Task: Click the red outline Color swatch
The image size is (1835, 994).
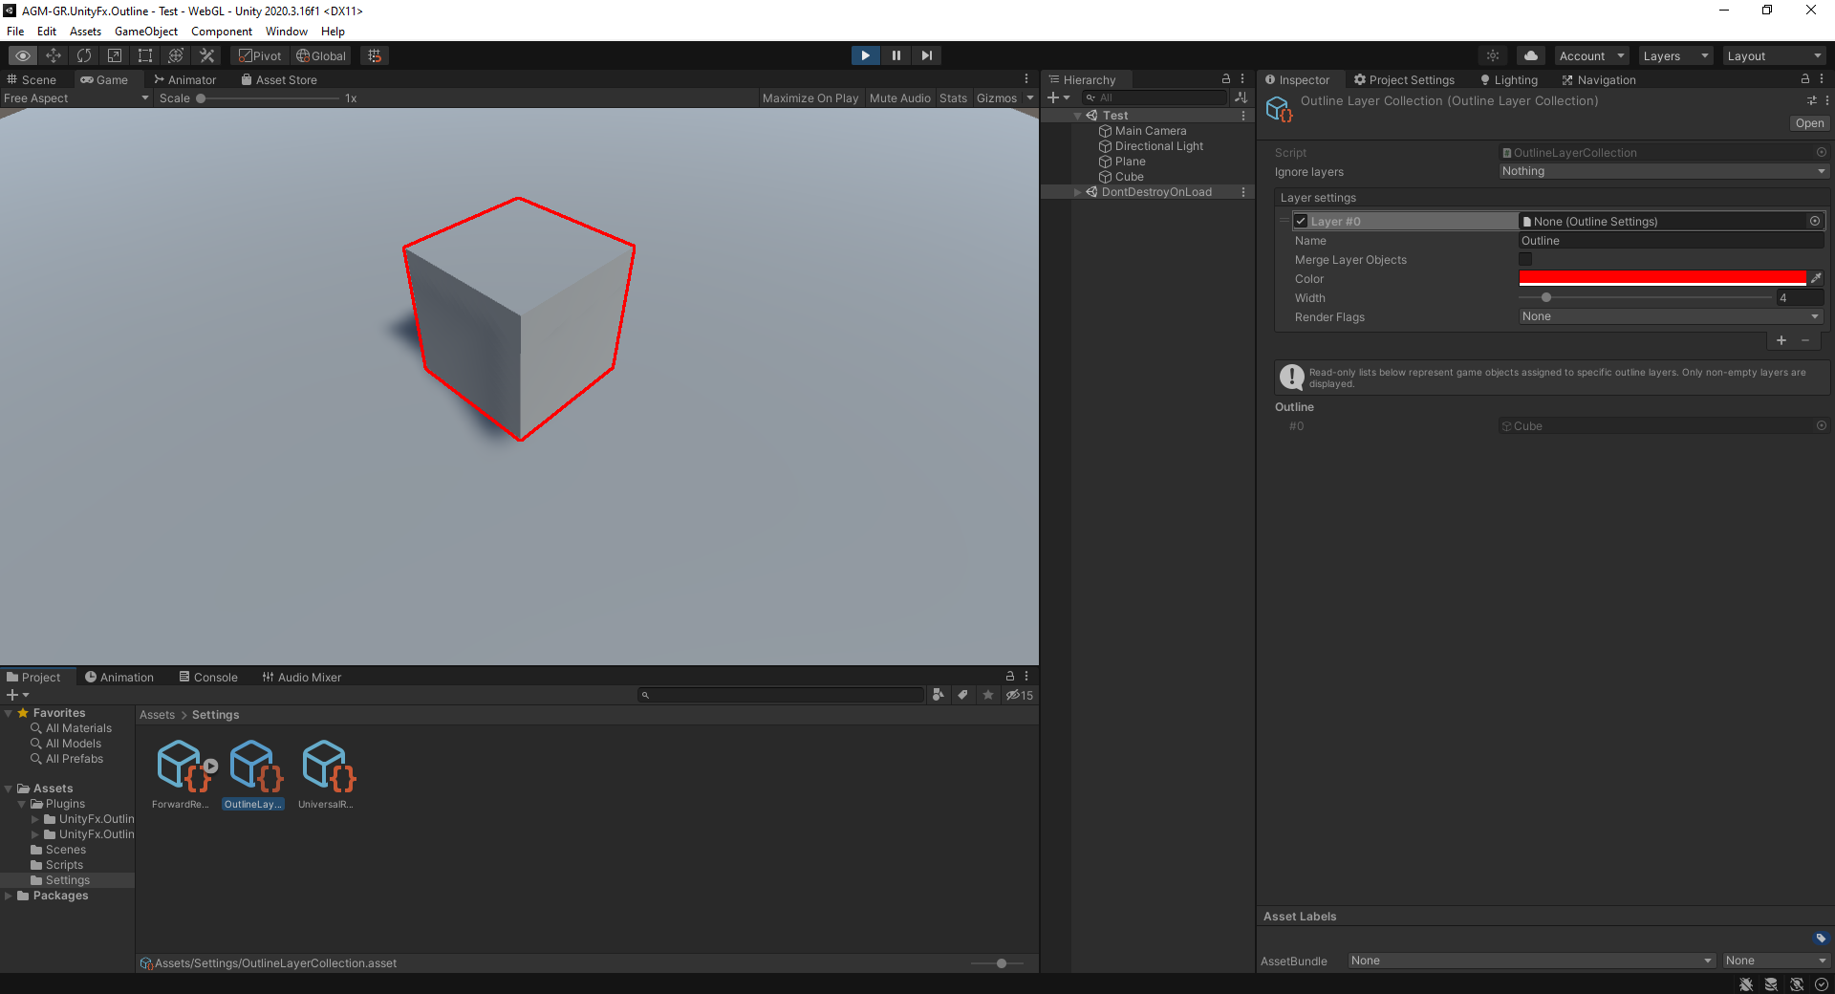Action: (1662, 278)
